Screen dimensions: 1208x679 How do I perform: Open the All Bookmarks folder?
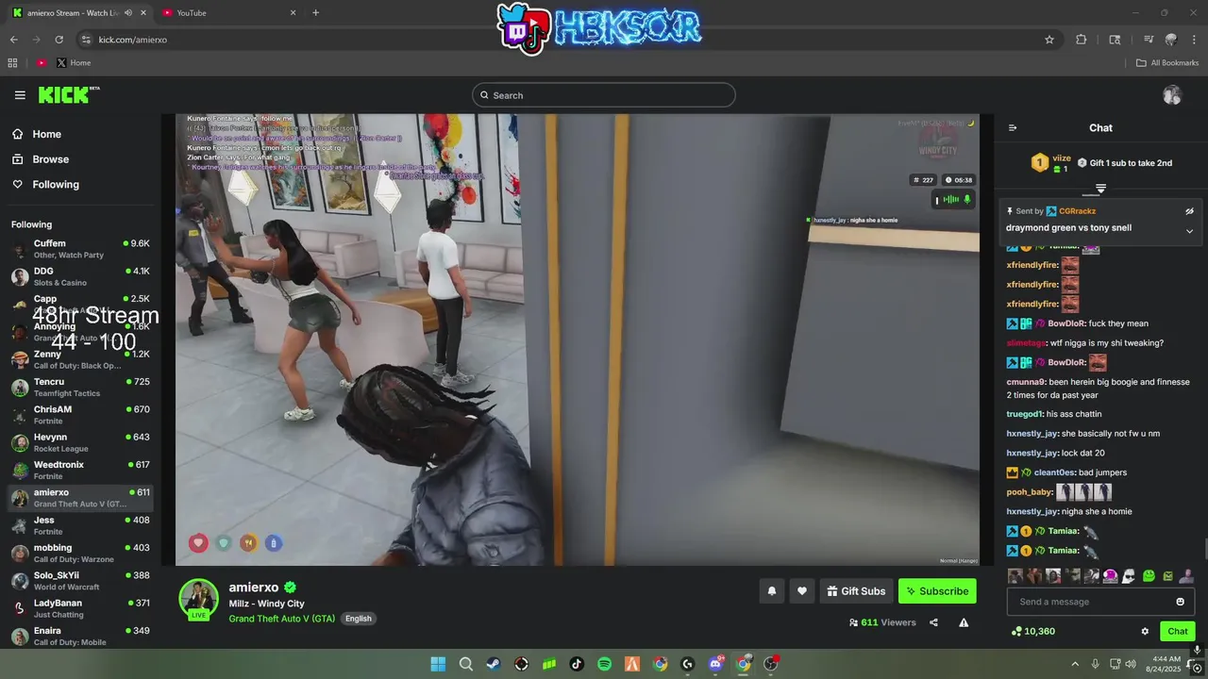tap(1167, 63)
